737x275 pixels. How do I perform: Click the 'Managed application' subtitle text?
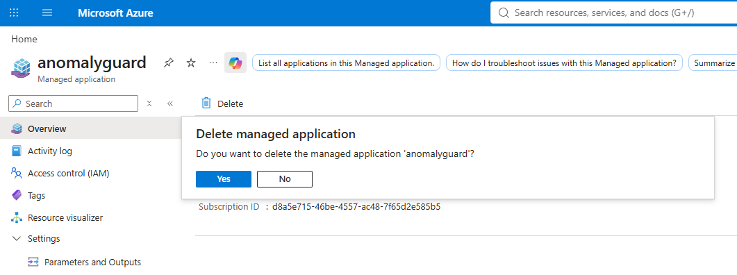[76, 79]
